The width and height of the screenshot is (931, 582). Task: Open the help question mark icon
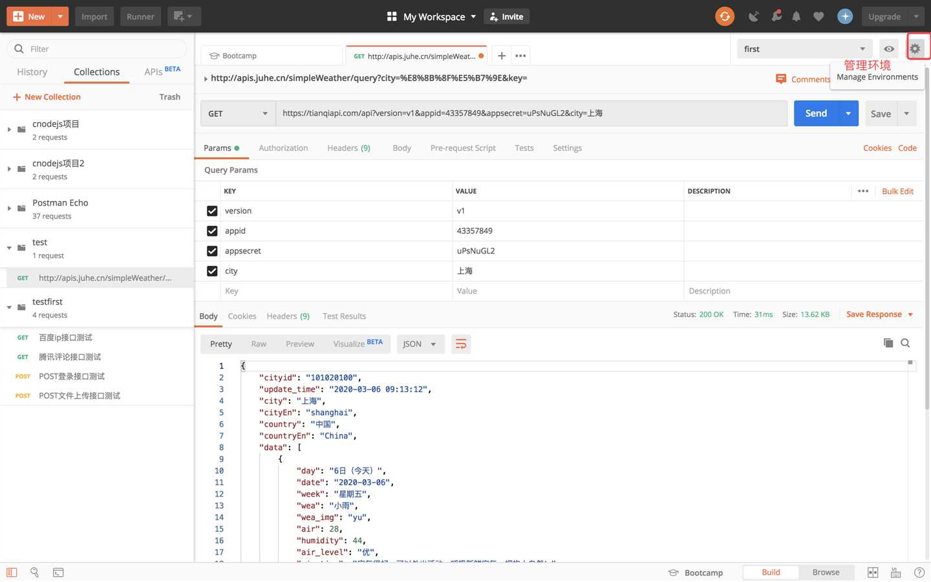(919, 572)
